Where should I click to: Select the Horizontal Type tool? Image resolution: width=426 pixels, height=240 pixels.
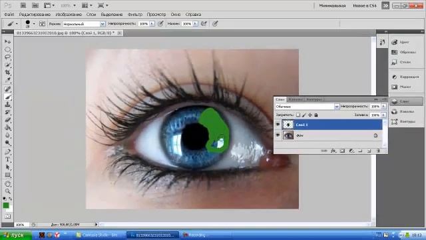tap(7, 159)
